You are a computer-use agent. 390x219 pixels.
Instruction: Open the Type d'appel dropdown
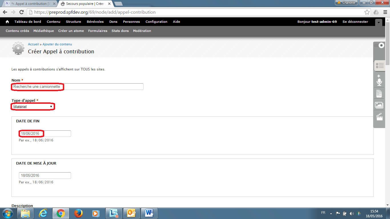[33, 107]
